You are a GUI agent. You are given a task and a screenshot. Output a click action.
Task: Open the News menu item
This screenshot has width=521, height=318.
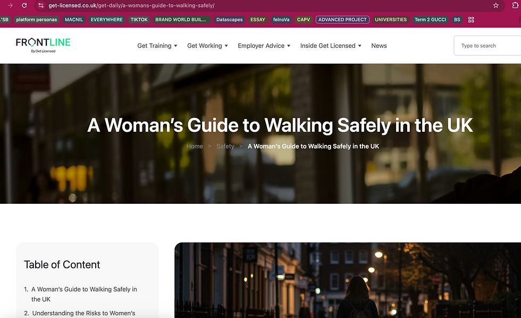[379, 46]
